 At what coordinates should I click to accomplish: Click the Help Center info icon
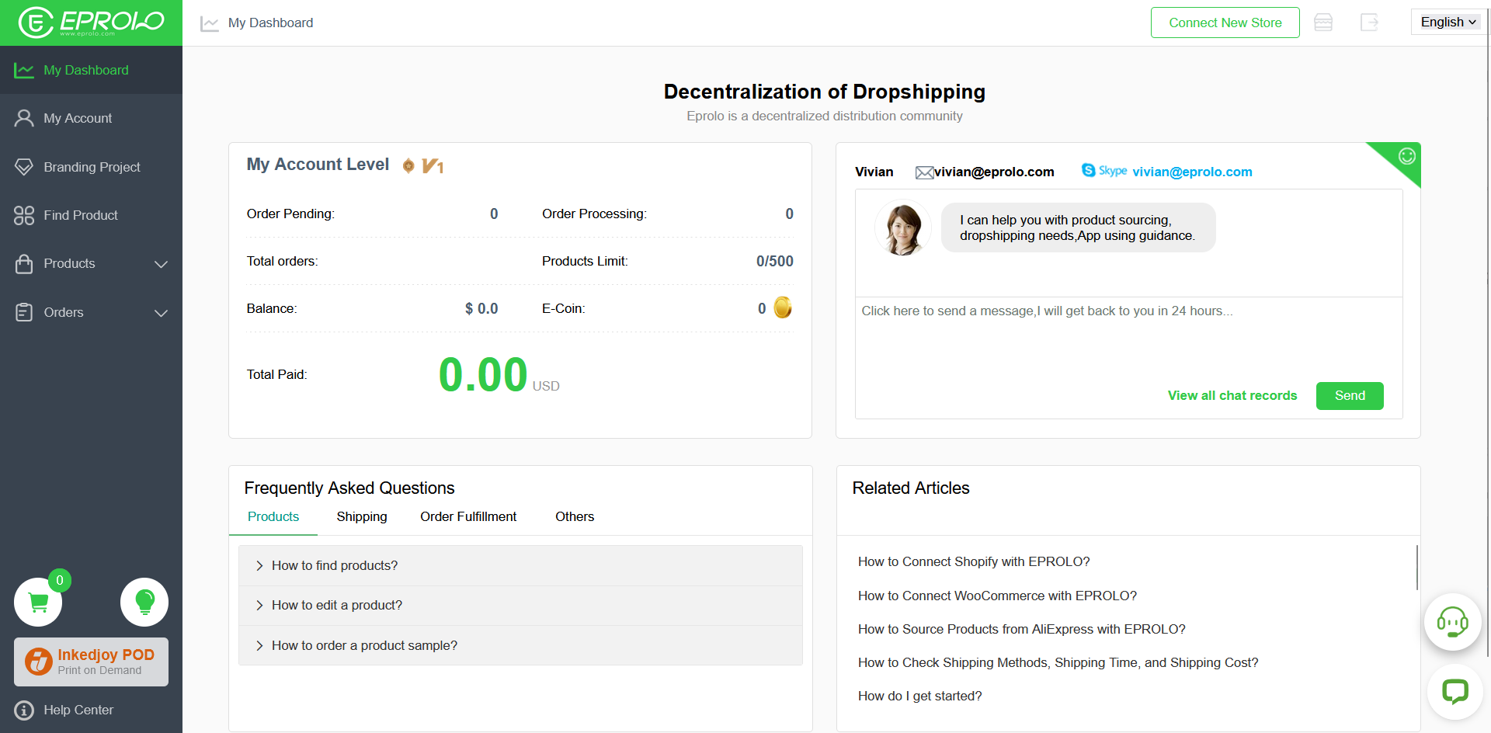(x=24, y=710)
